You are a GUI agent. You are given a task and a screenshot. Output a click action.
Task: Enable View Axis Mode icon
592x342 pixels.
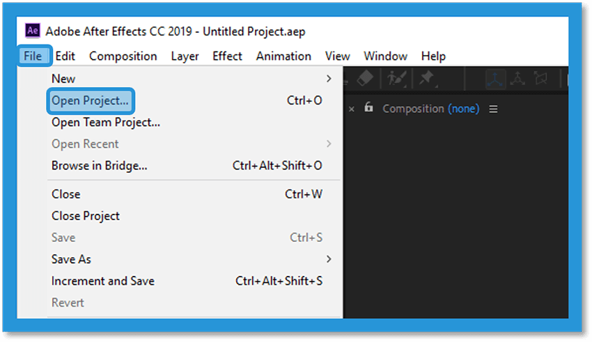pos(540,79)
